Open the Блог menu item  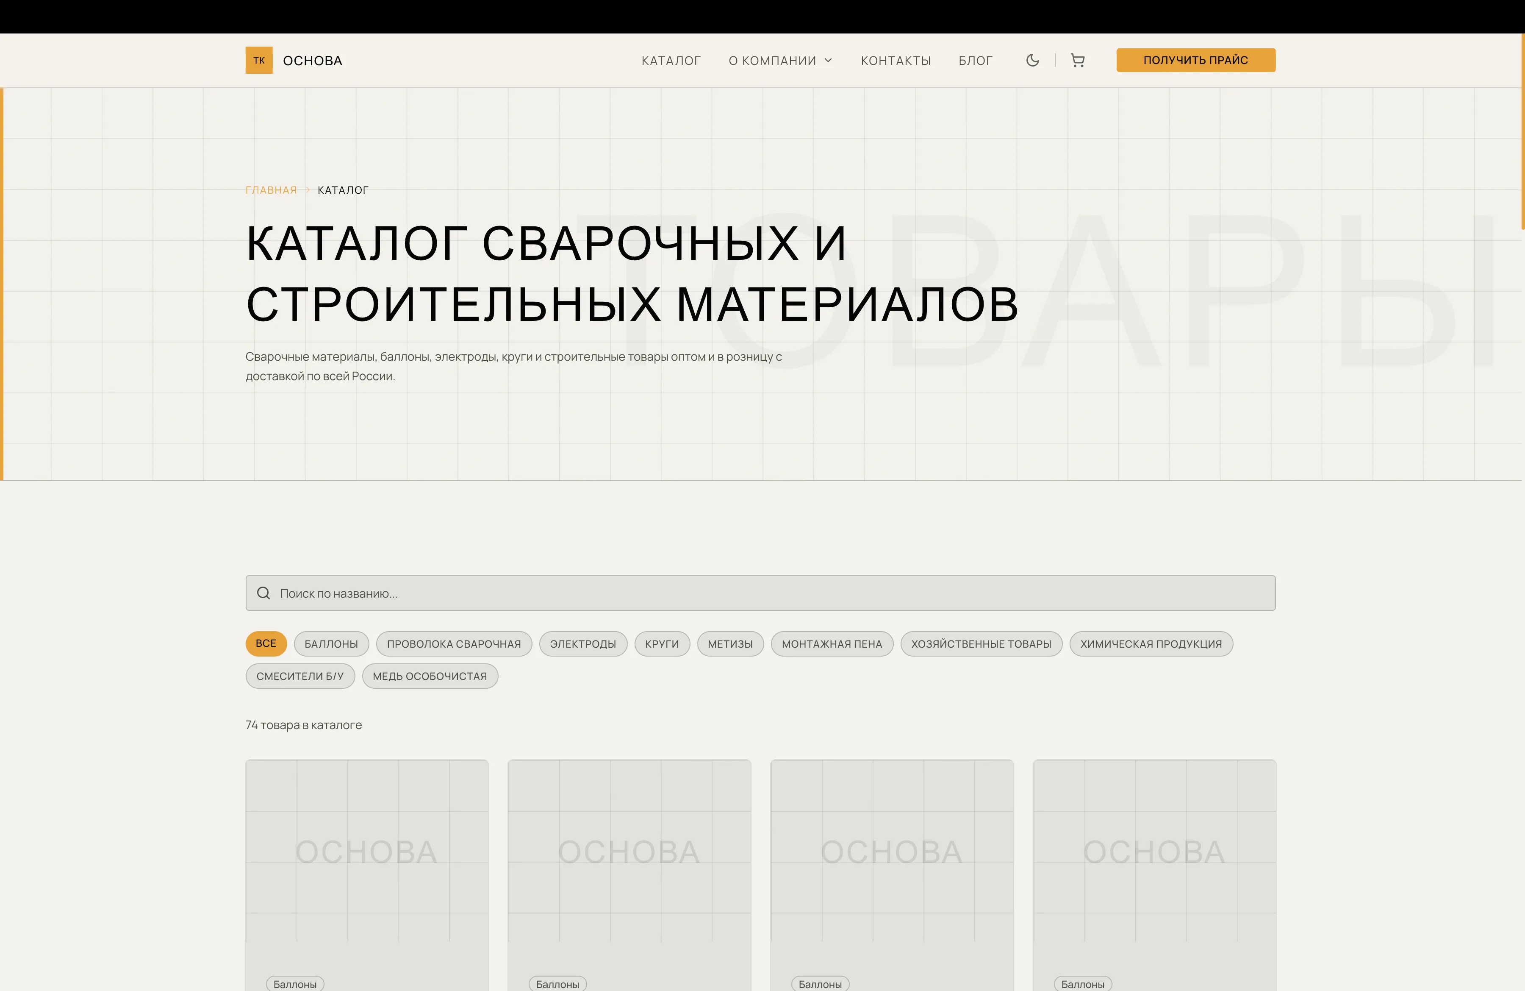click(975, 60)
